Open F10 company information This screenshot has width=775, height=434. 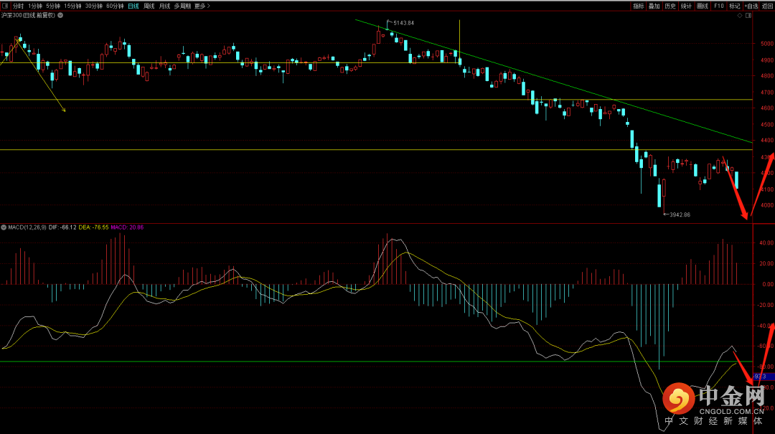(719, 6)
